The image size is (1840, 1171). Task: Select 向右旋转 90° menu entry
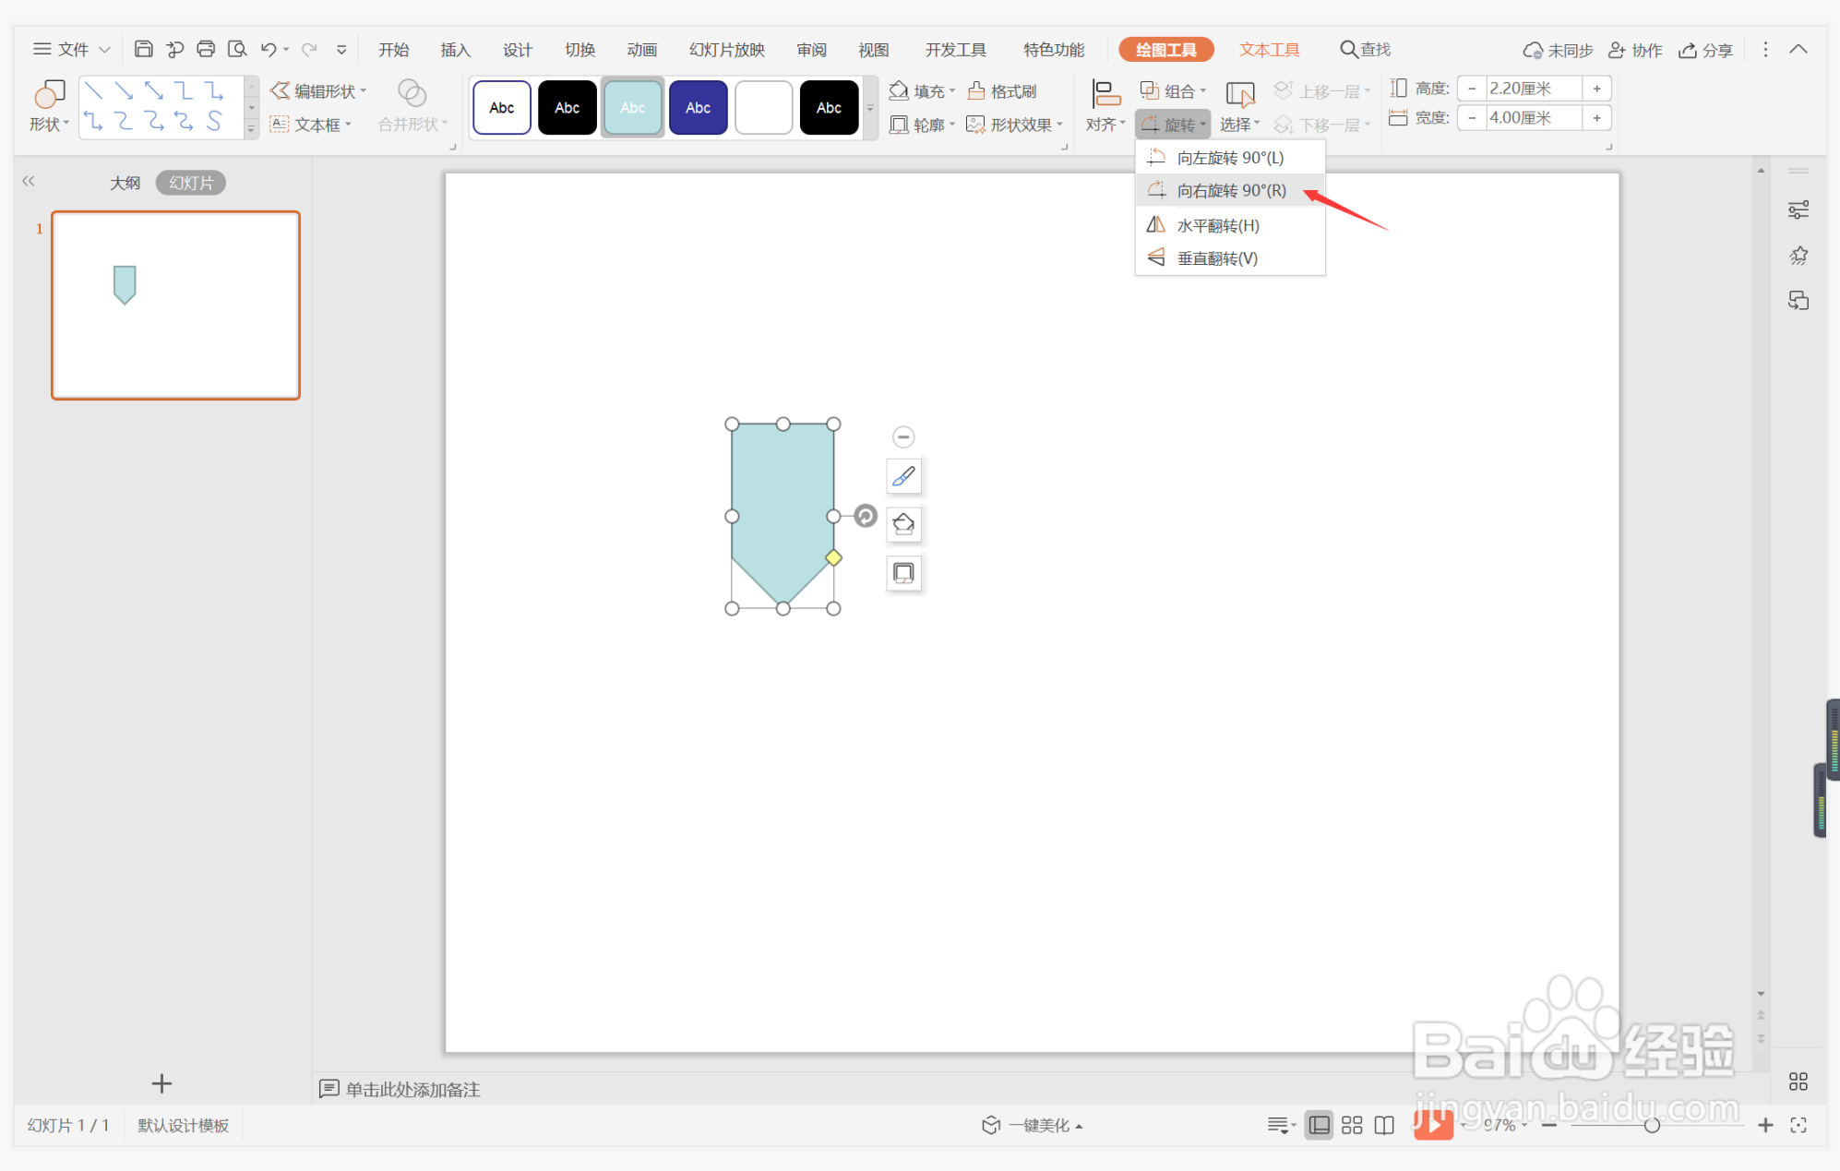[x=1230, y=191]
